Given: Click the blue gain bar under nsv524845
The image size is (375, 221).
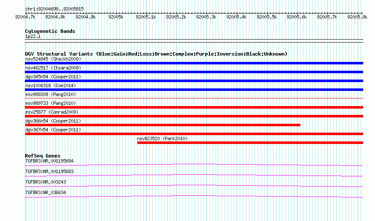Looking at the screenshot, I should point(194,63).
